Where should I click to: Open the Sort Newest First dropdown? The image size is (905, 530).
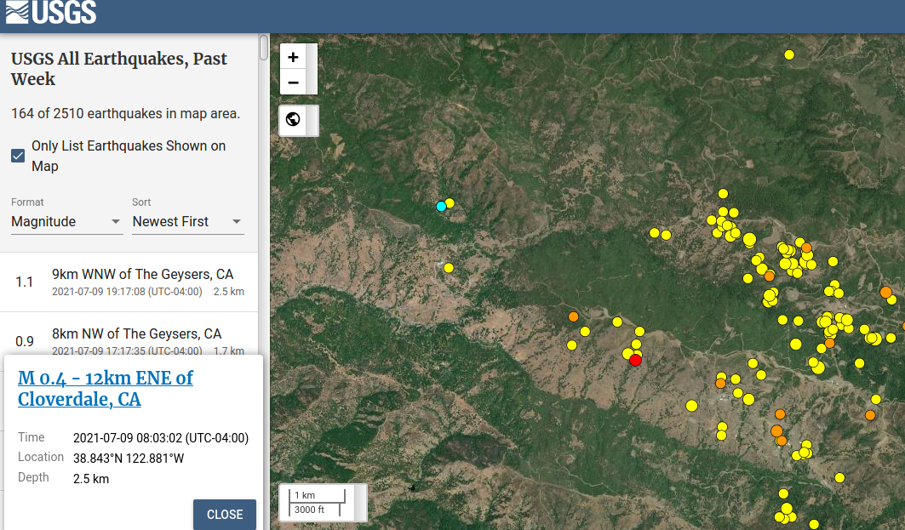pyautogui.click(x=187, y=221)
